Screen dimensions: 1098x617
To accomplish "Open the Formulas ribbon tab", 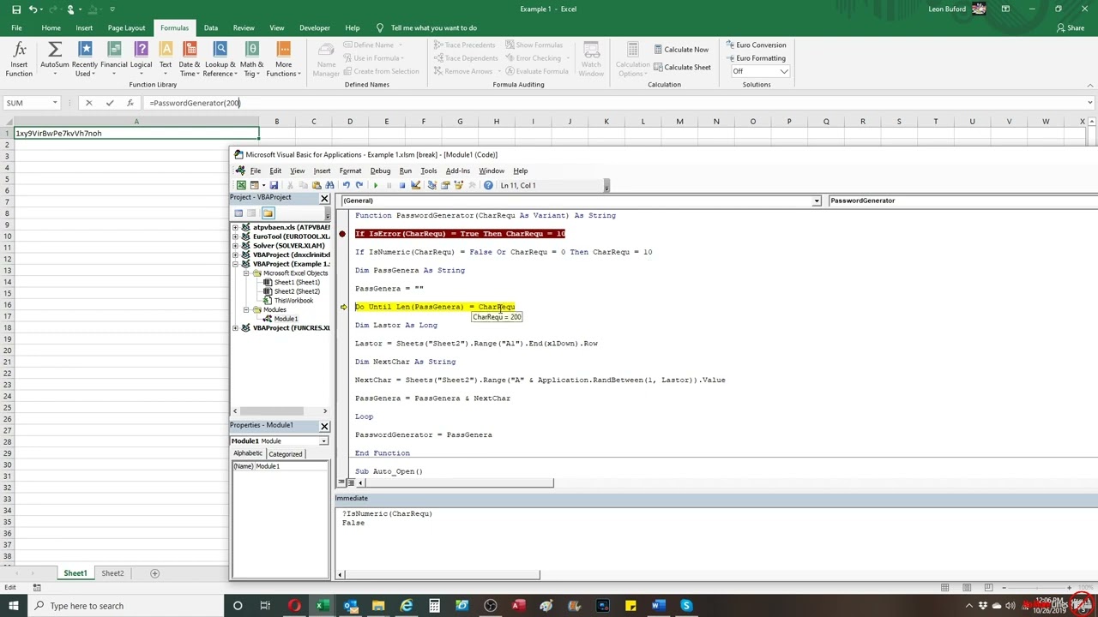I will tap(174, 27).
